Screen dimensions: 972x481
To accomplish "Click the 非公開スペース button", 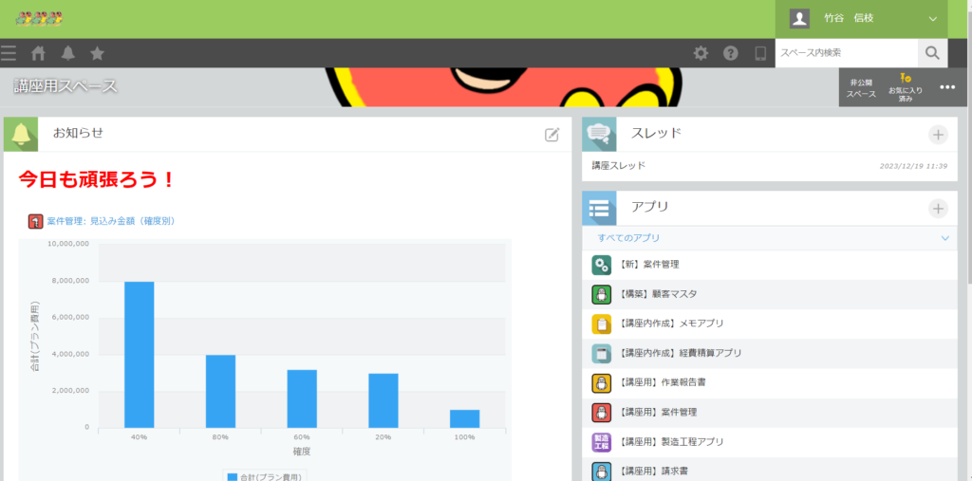I will point(862,88).
